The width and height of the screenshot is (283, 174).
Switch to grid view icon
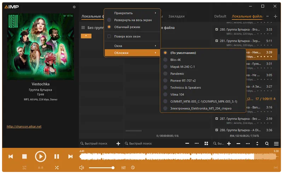pyautogui.click(x=206, y=144)
